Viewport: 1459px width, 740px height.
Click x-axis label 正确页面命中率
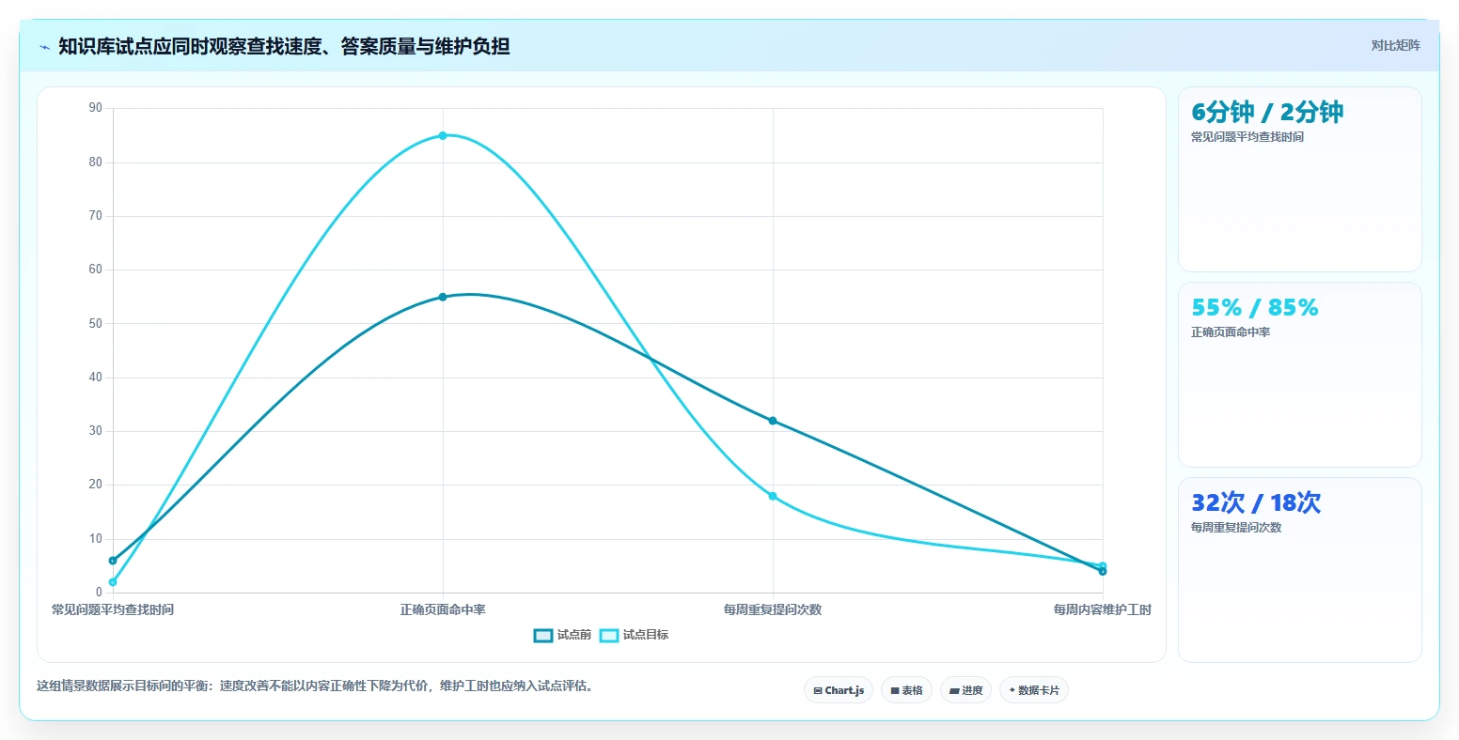[x=443, y=609]
